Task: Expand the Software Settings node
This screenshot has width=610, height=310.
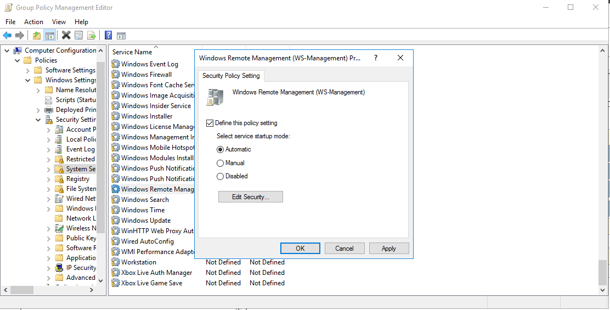Action: (x=27, y=70)
